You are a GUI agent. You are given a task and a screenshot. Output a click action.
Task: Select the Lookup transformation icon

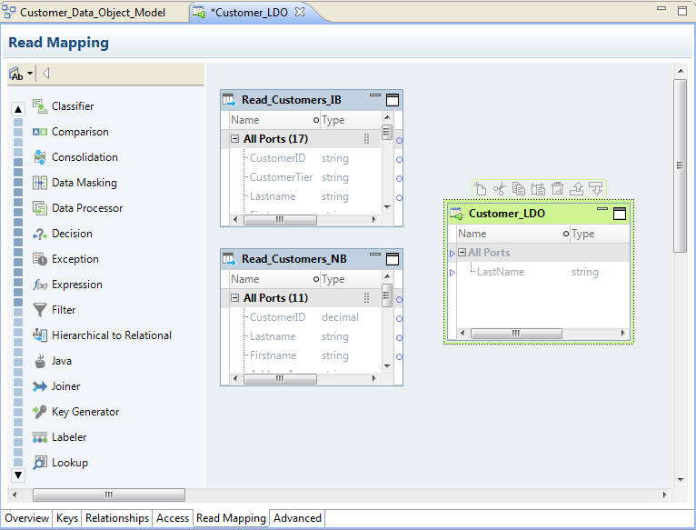[x=40, y=463]
